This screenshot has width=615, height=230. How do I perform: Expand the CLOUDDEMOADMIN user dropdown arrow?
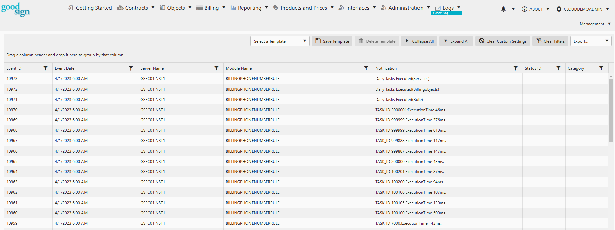point(607,9)
